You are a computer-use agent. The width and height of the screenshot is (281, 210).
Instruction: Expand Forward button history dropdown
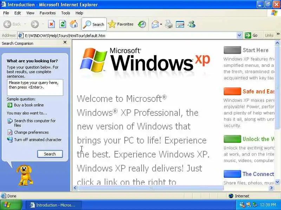[x=43, y=24]
